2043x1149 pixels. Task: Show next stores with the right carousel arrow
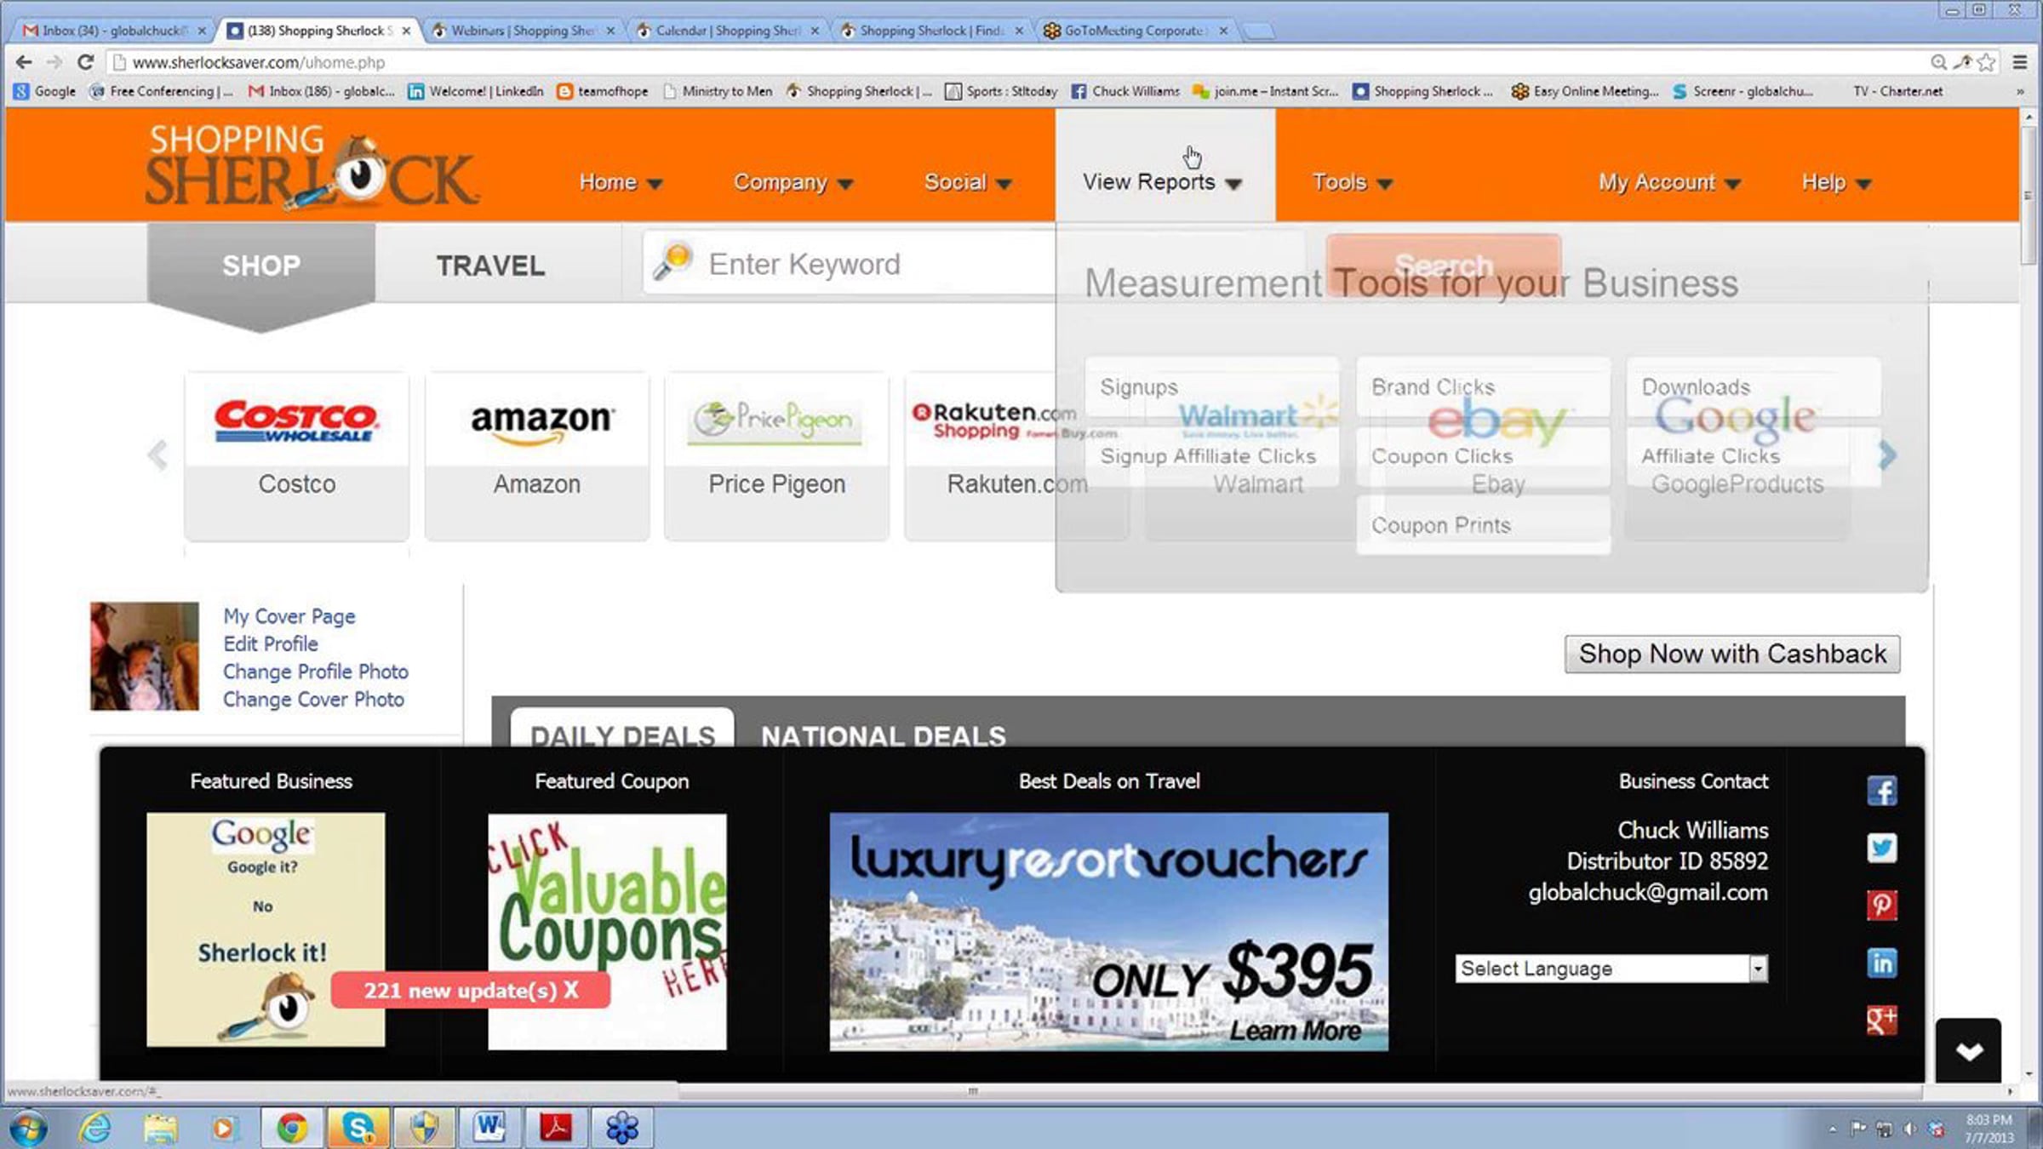1887,455
